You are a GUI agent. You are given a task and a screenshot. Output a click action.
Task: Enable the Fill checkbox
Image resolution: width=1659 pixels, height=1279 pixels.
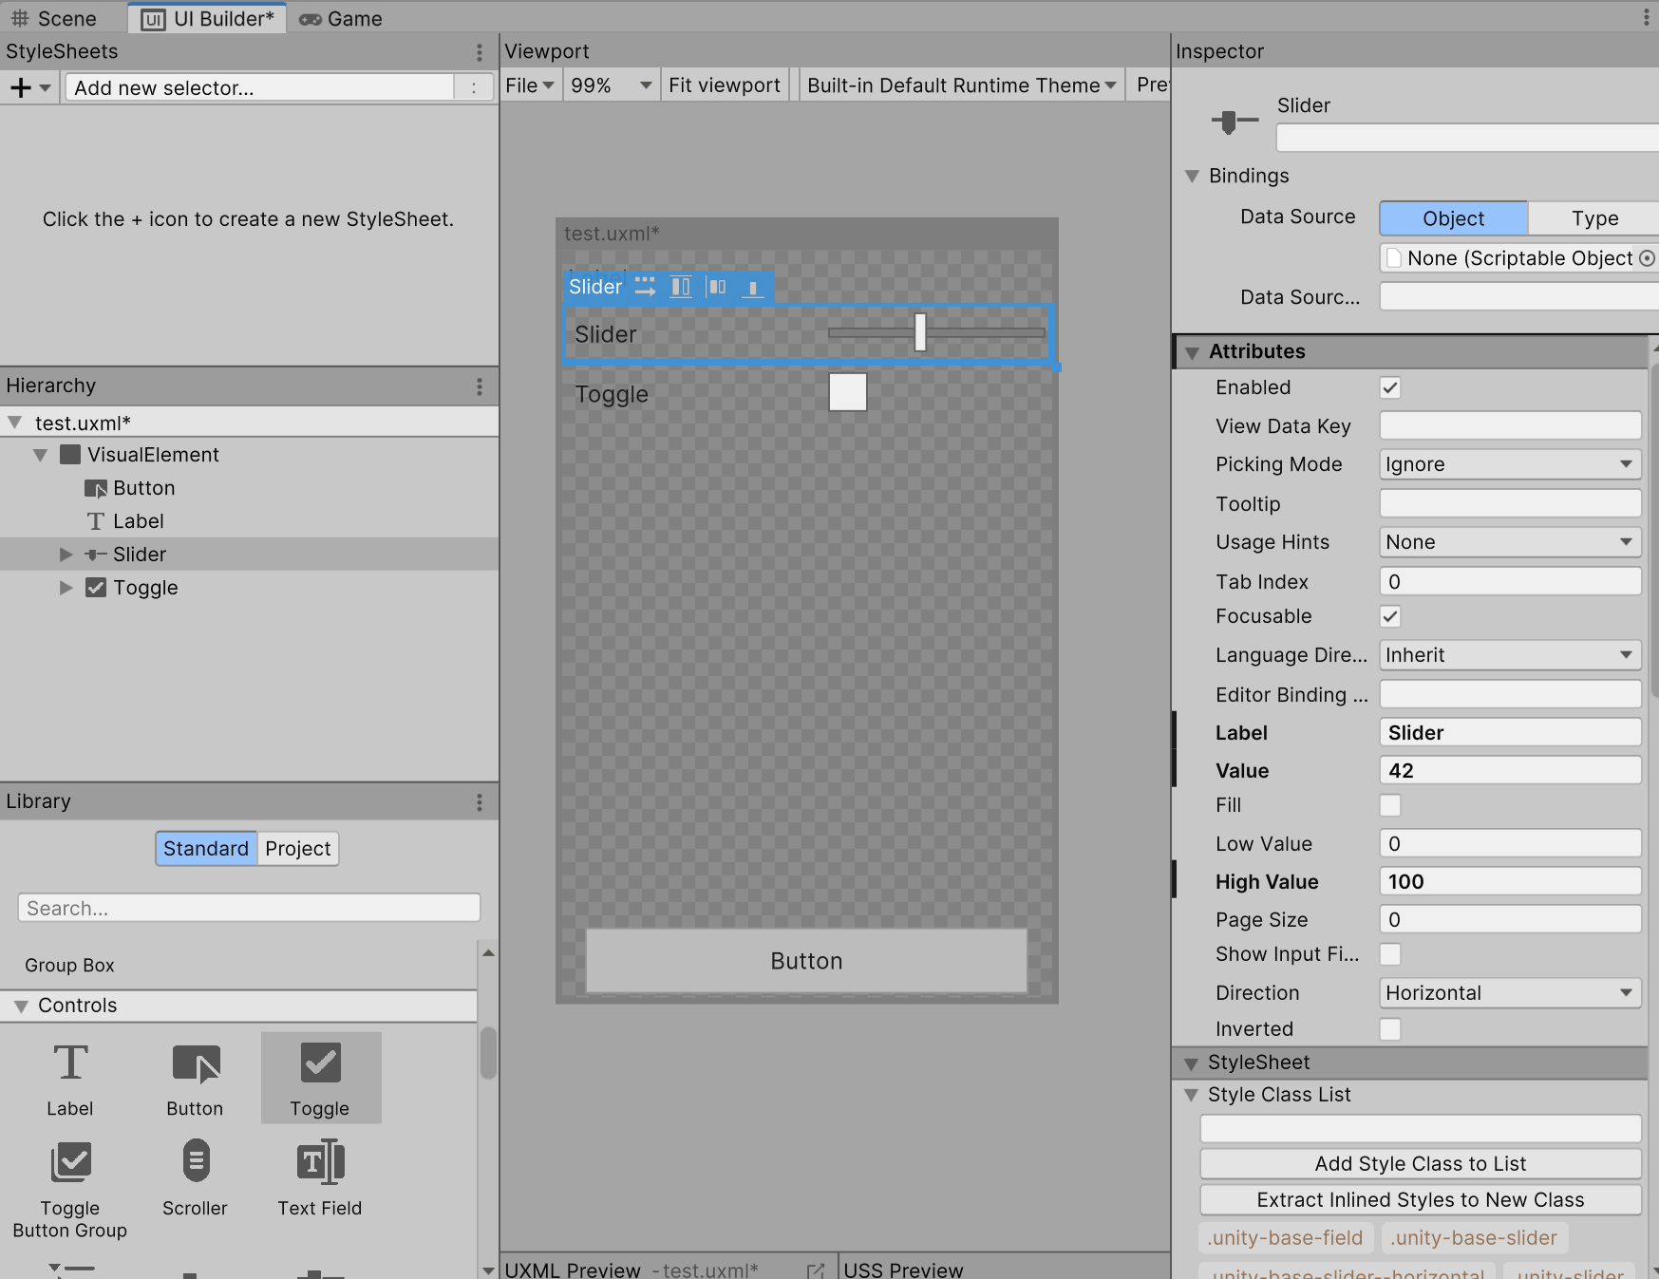coord(1390,806)
